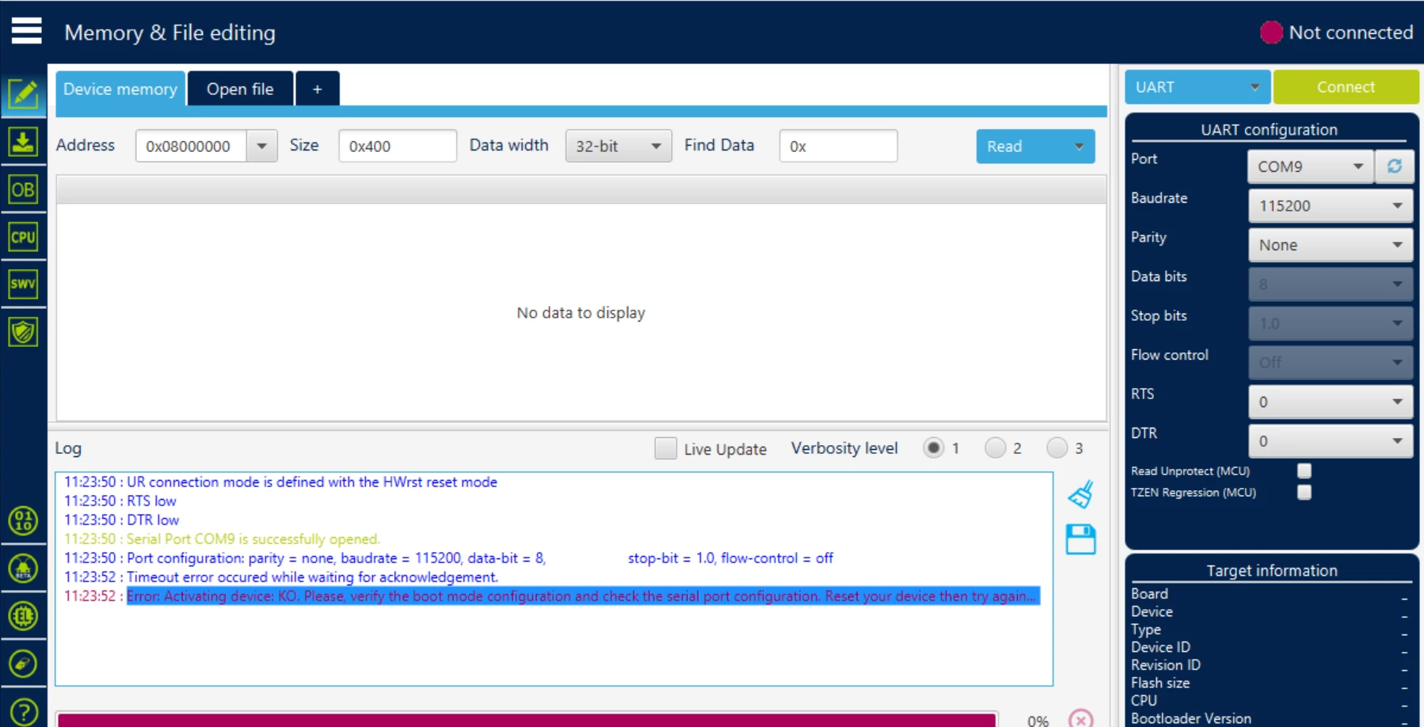Save the log with the floppy disk icon

[x=1080, y=539]
